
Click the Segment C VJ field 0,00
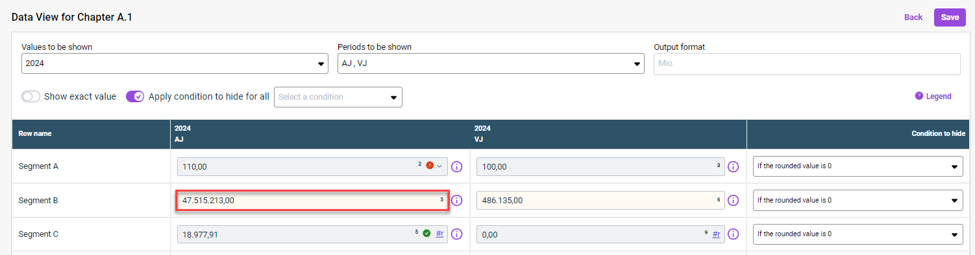coord(600,234)
